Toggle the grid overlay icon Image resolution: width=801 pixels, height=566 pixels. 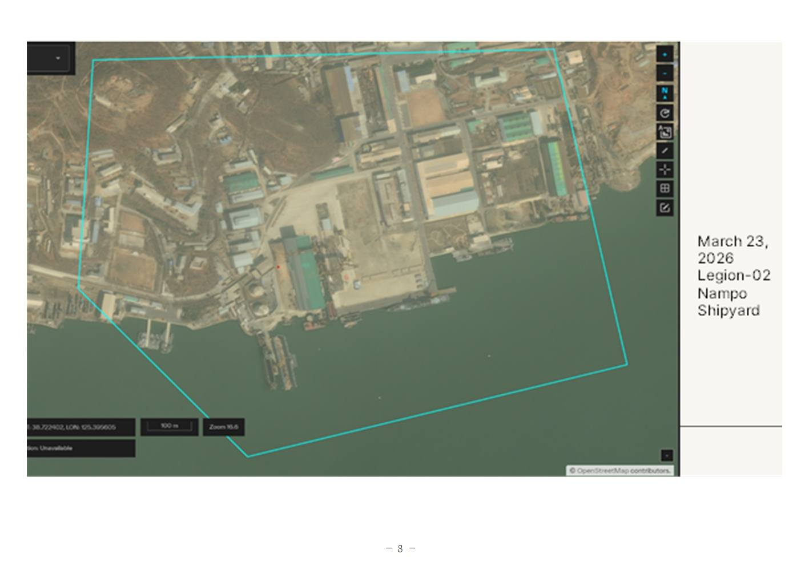(x=665, y=188)
